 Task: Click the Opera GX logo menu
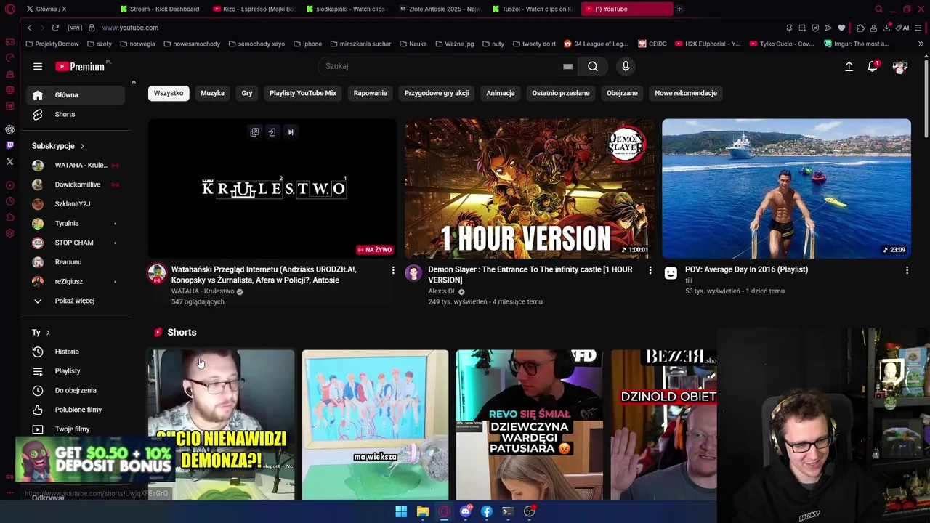point(9,9)
